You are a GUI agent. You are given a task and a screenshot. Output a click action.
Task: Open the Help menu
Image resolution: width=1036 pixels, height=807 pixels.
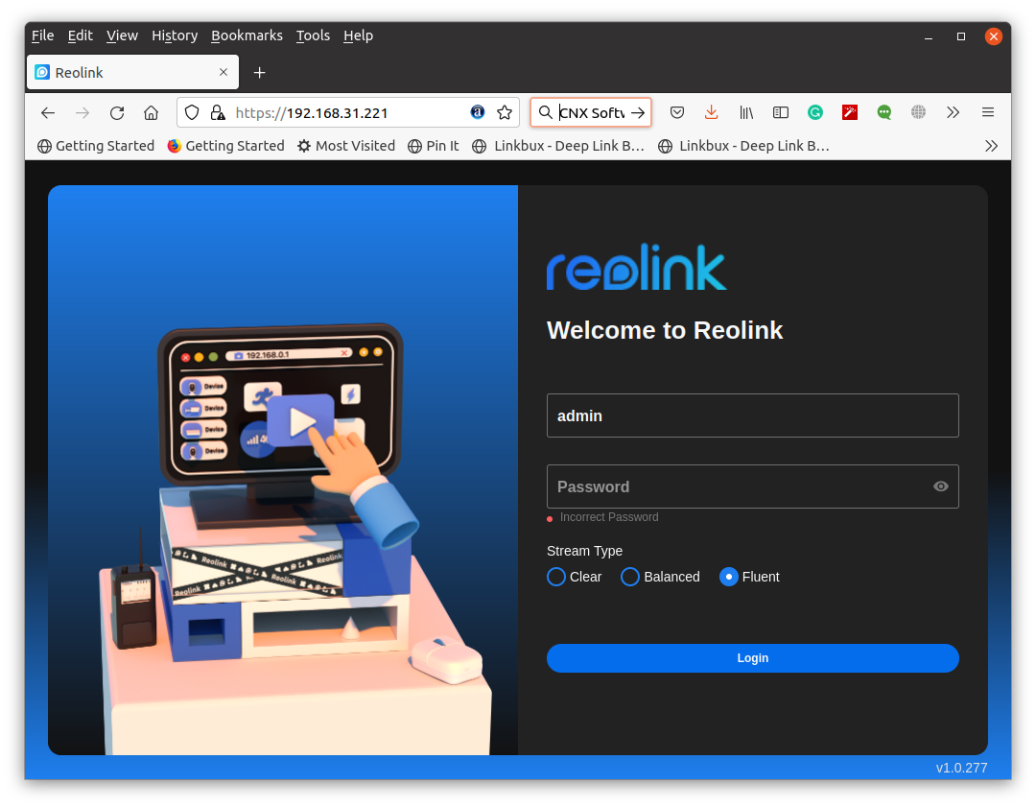[358, 36]
